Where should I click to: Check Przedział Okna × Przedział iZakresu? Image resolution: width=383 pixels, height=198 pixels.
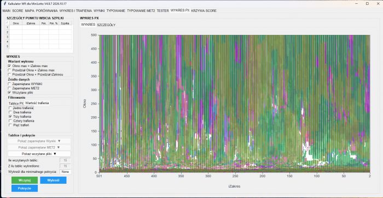(9, 75)
